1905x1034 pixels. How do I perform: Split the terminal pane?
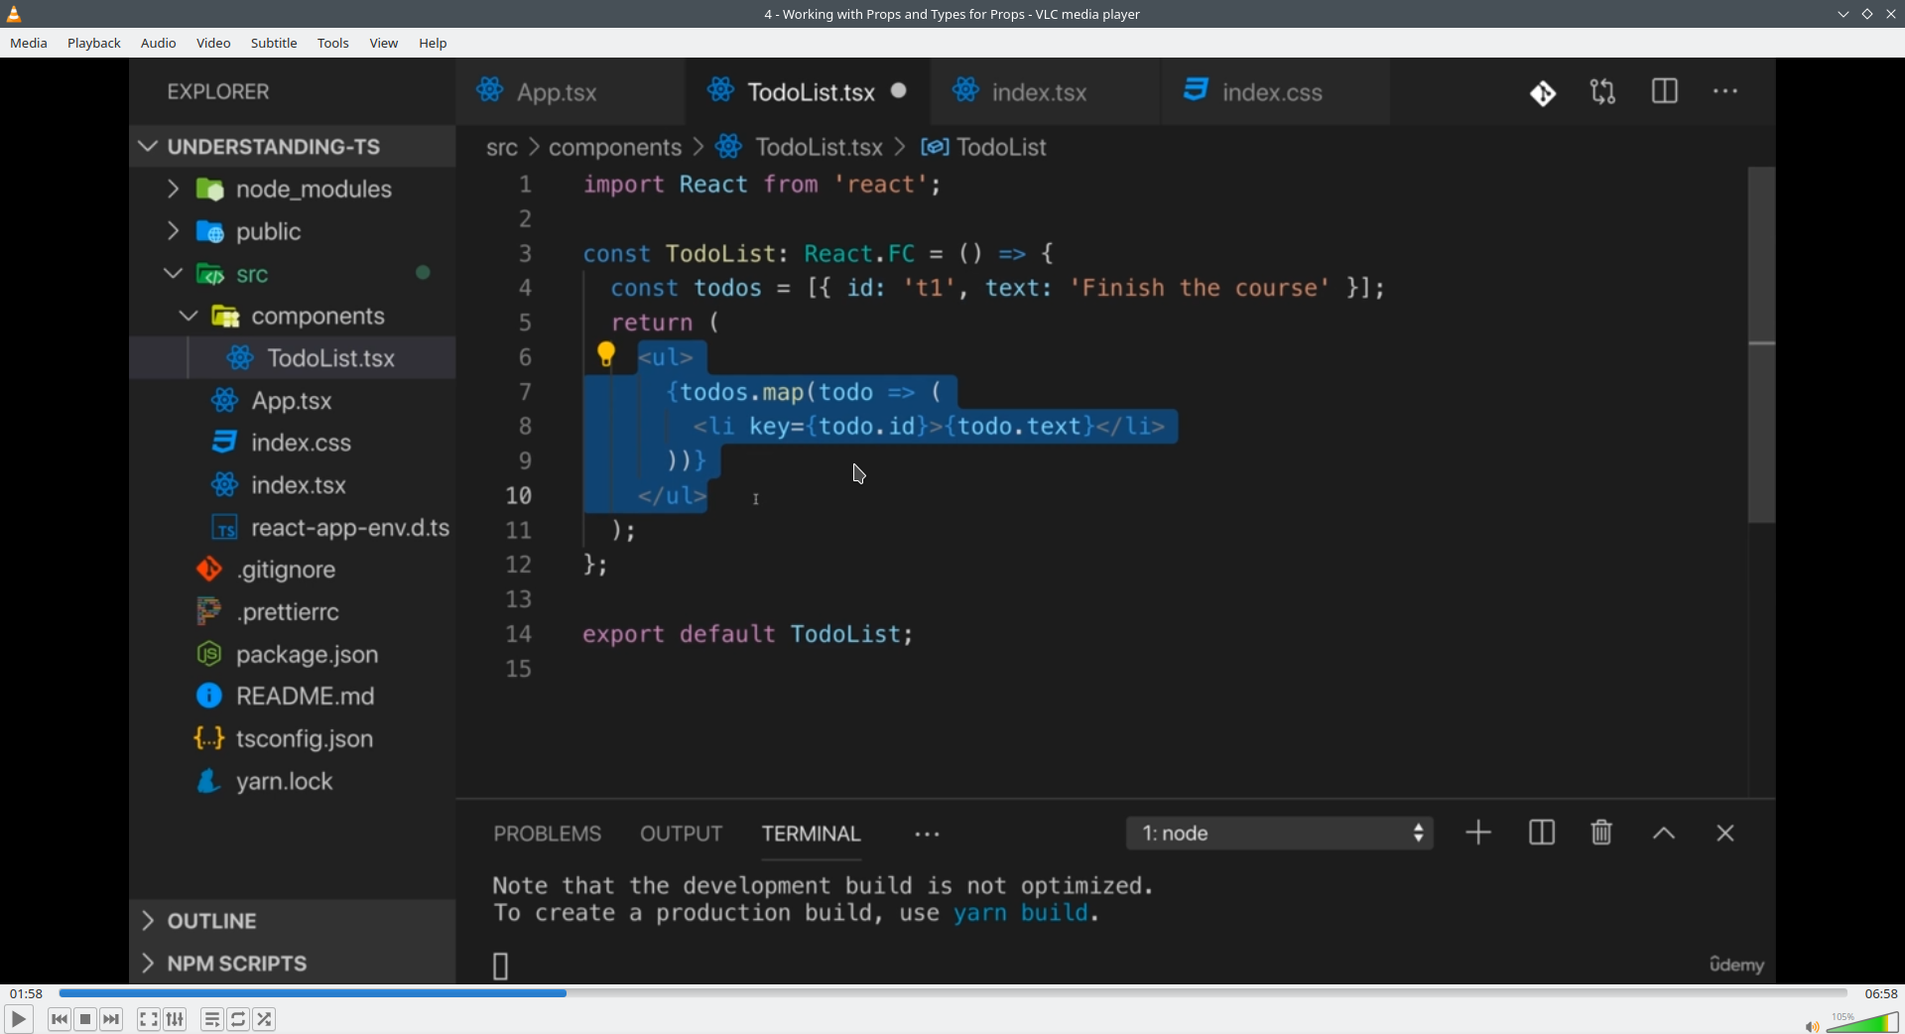tap(1542, 833)
